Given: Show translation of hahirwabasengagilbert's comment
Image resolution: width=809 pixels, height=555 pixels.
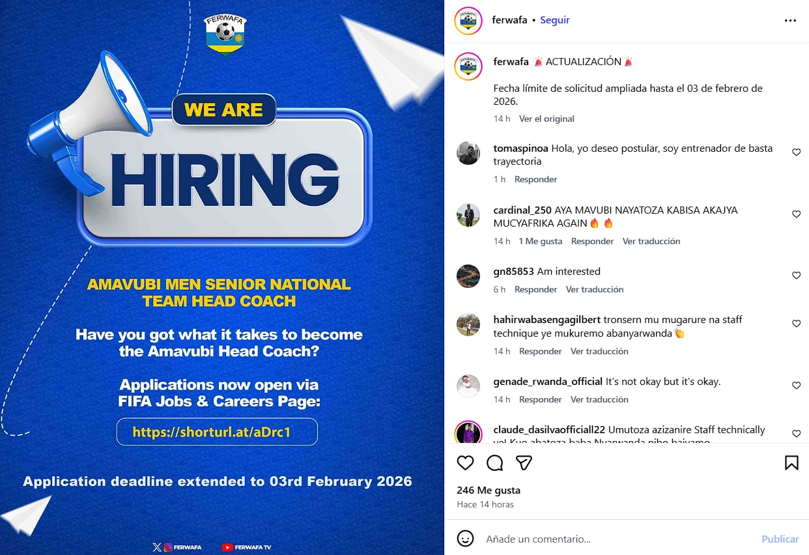Looking at the screenshot, I should click(599, 351).
